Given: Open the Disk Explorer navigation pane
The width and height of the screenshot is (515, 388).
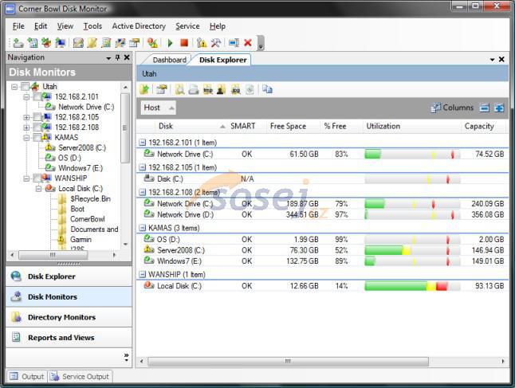Looking at the screenshot, I should (x=69, y=276).
